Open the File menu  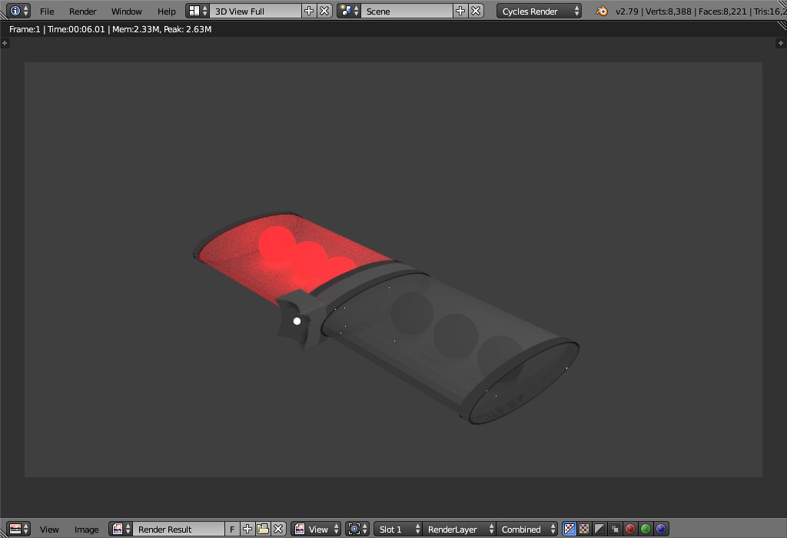click(x=47, y=11)
